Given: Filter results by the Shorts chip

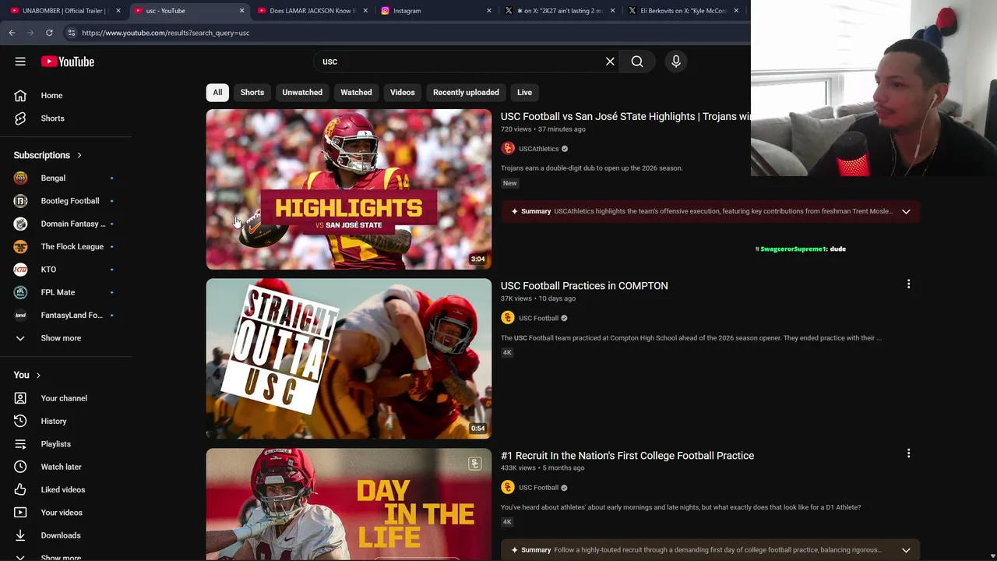Looking at the screenshot, I should point(252,93).
